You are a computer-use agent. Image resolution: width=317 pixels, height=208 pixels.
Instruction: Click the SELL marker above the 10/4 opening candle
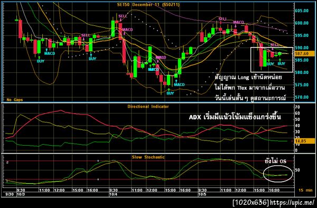(123, 16)
